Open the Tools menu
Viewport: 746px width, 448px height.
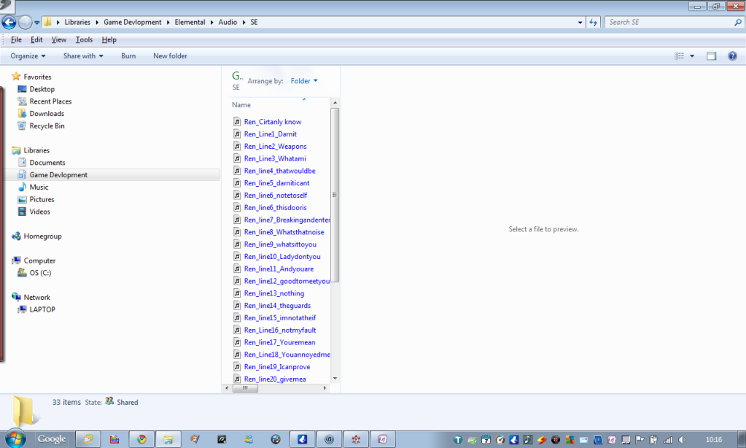(x=84, y=39)
